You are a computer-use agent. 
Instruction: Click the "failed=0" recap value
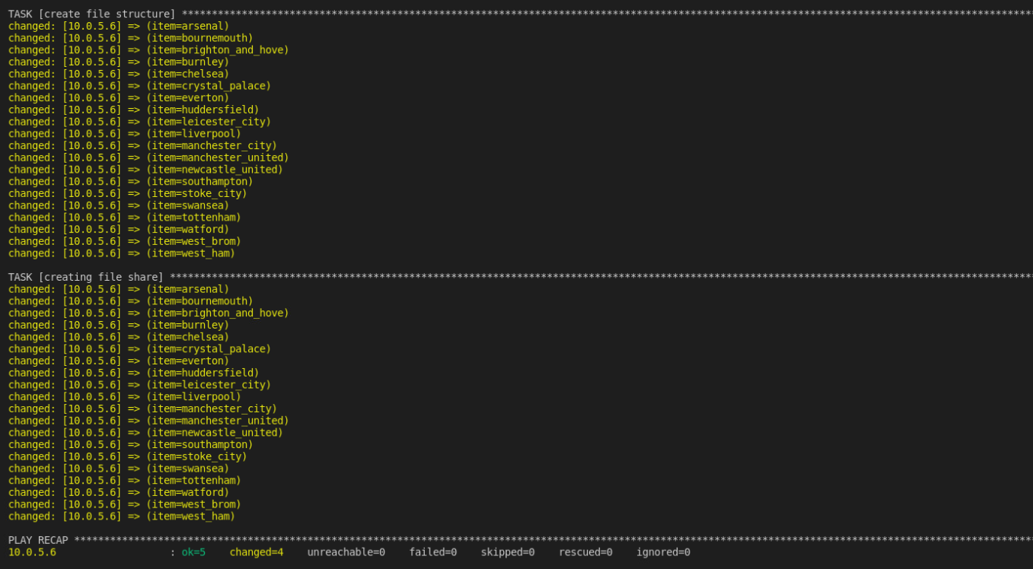[433, 552]
